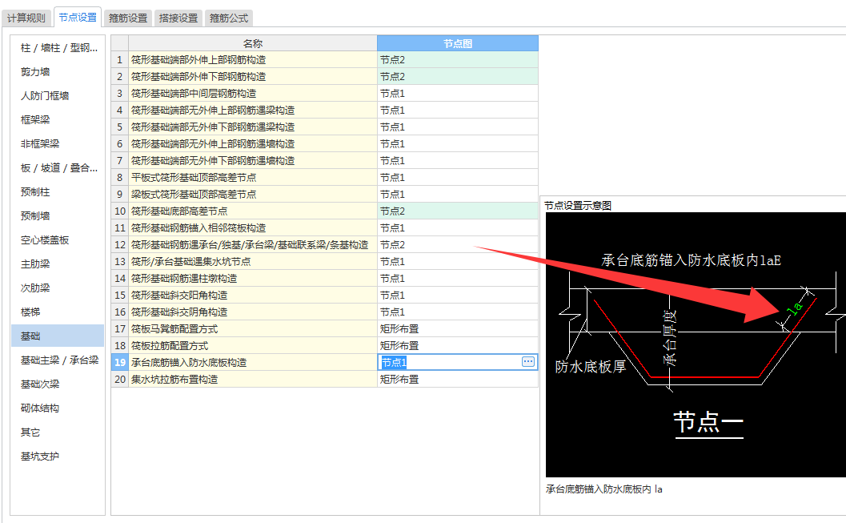Select the 楼梯 category

pyautogui.click(x=58, y=312)
